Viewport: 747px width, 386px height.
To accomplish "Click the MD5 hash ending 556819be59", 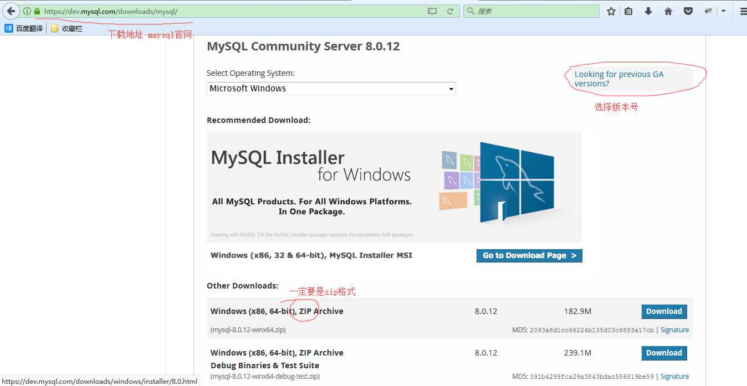I will (592, 377).
